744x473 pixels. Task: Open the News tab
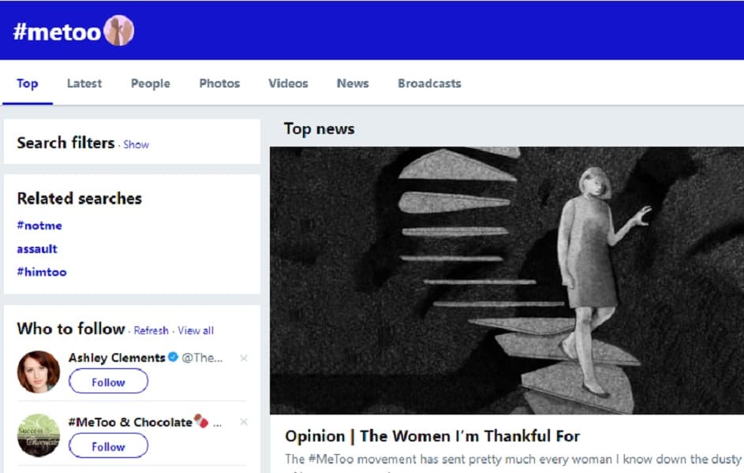coord(353,84)
